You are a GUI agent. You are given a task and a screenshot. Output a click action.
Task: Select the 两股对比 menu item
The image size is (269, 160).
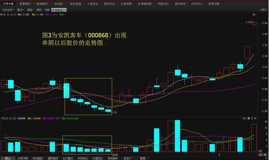tap(163, 4)
